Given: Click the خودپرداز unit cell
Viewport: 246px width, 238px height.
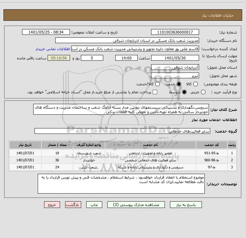Looking at the screenshot, I should (89, 160).
